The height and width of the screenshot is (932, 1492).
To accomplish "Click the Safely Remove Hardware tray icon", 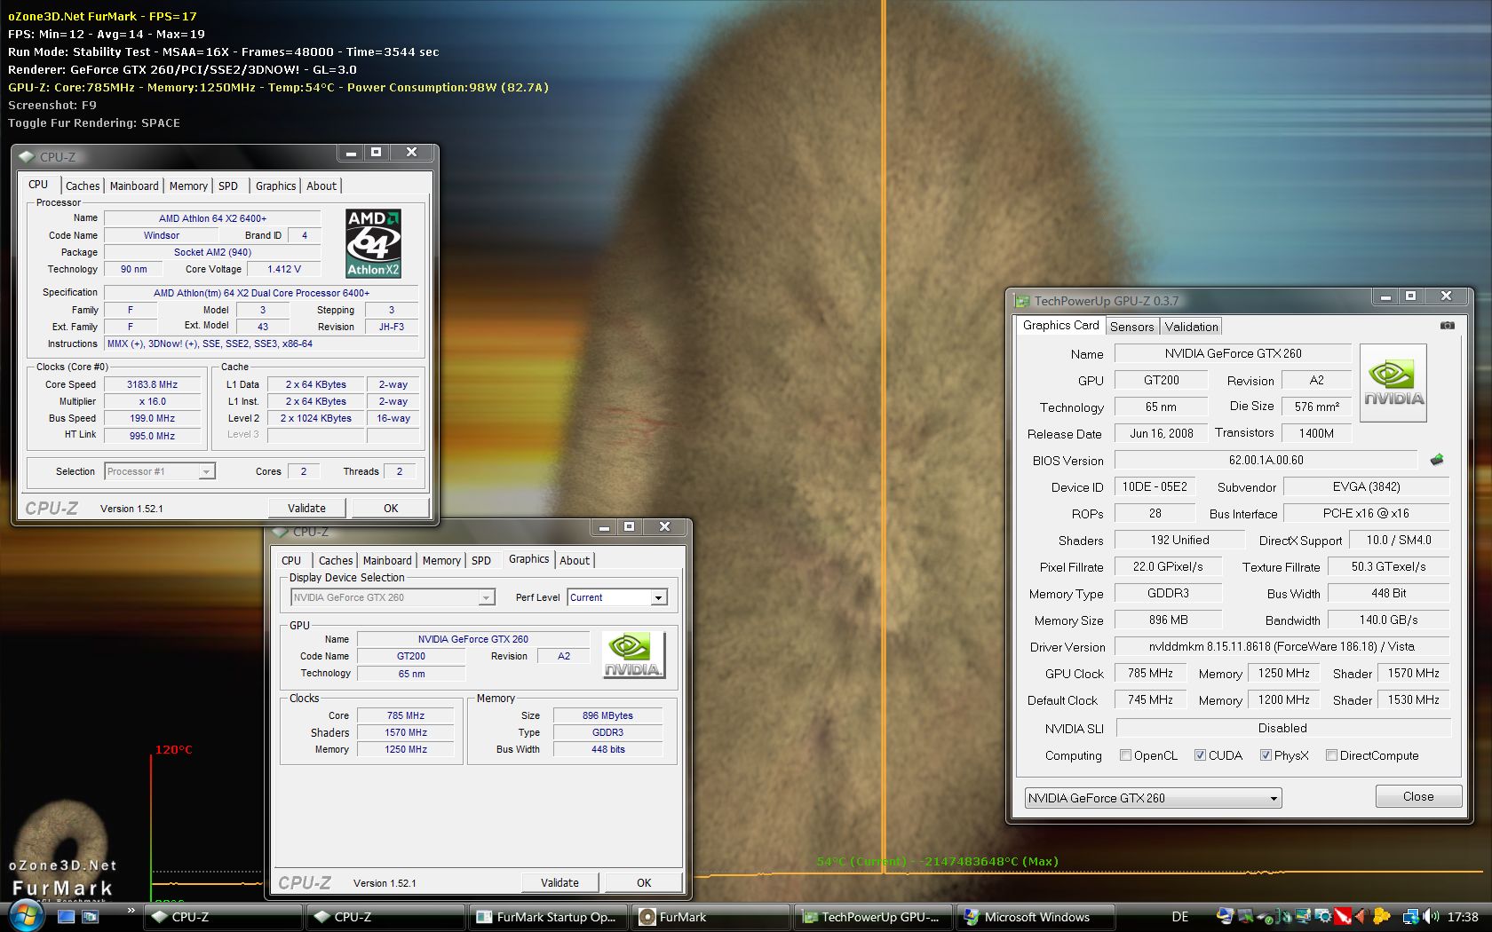I will coord(1265,917).
